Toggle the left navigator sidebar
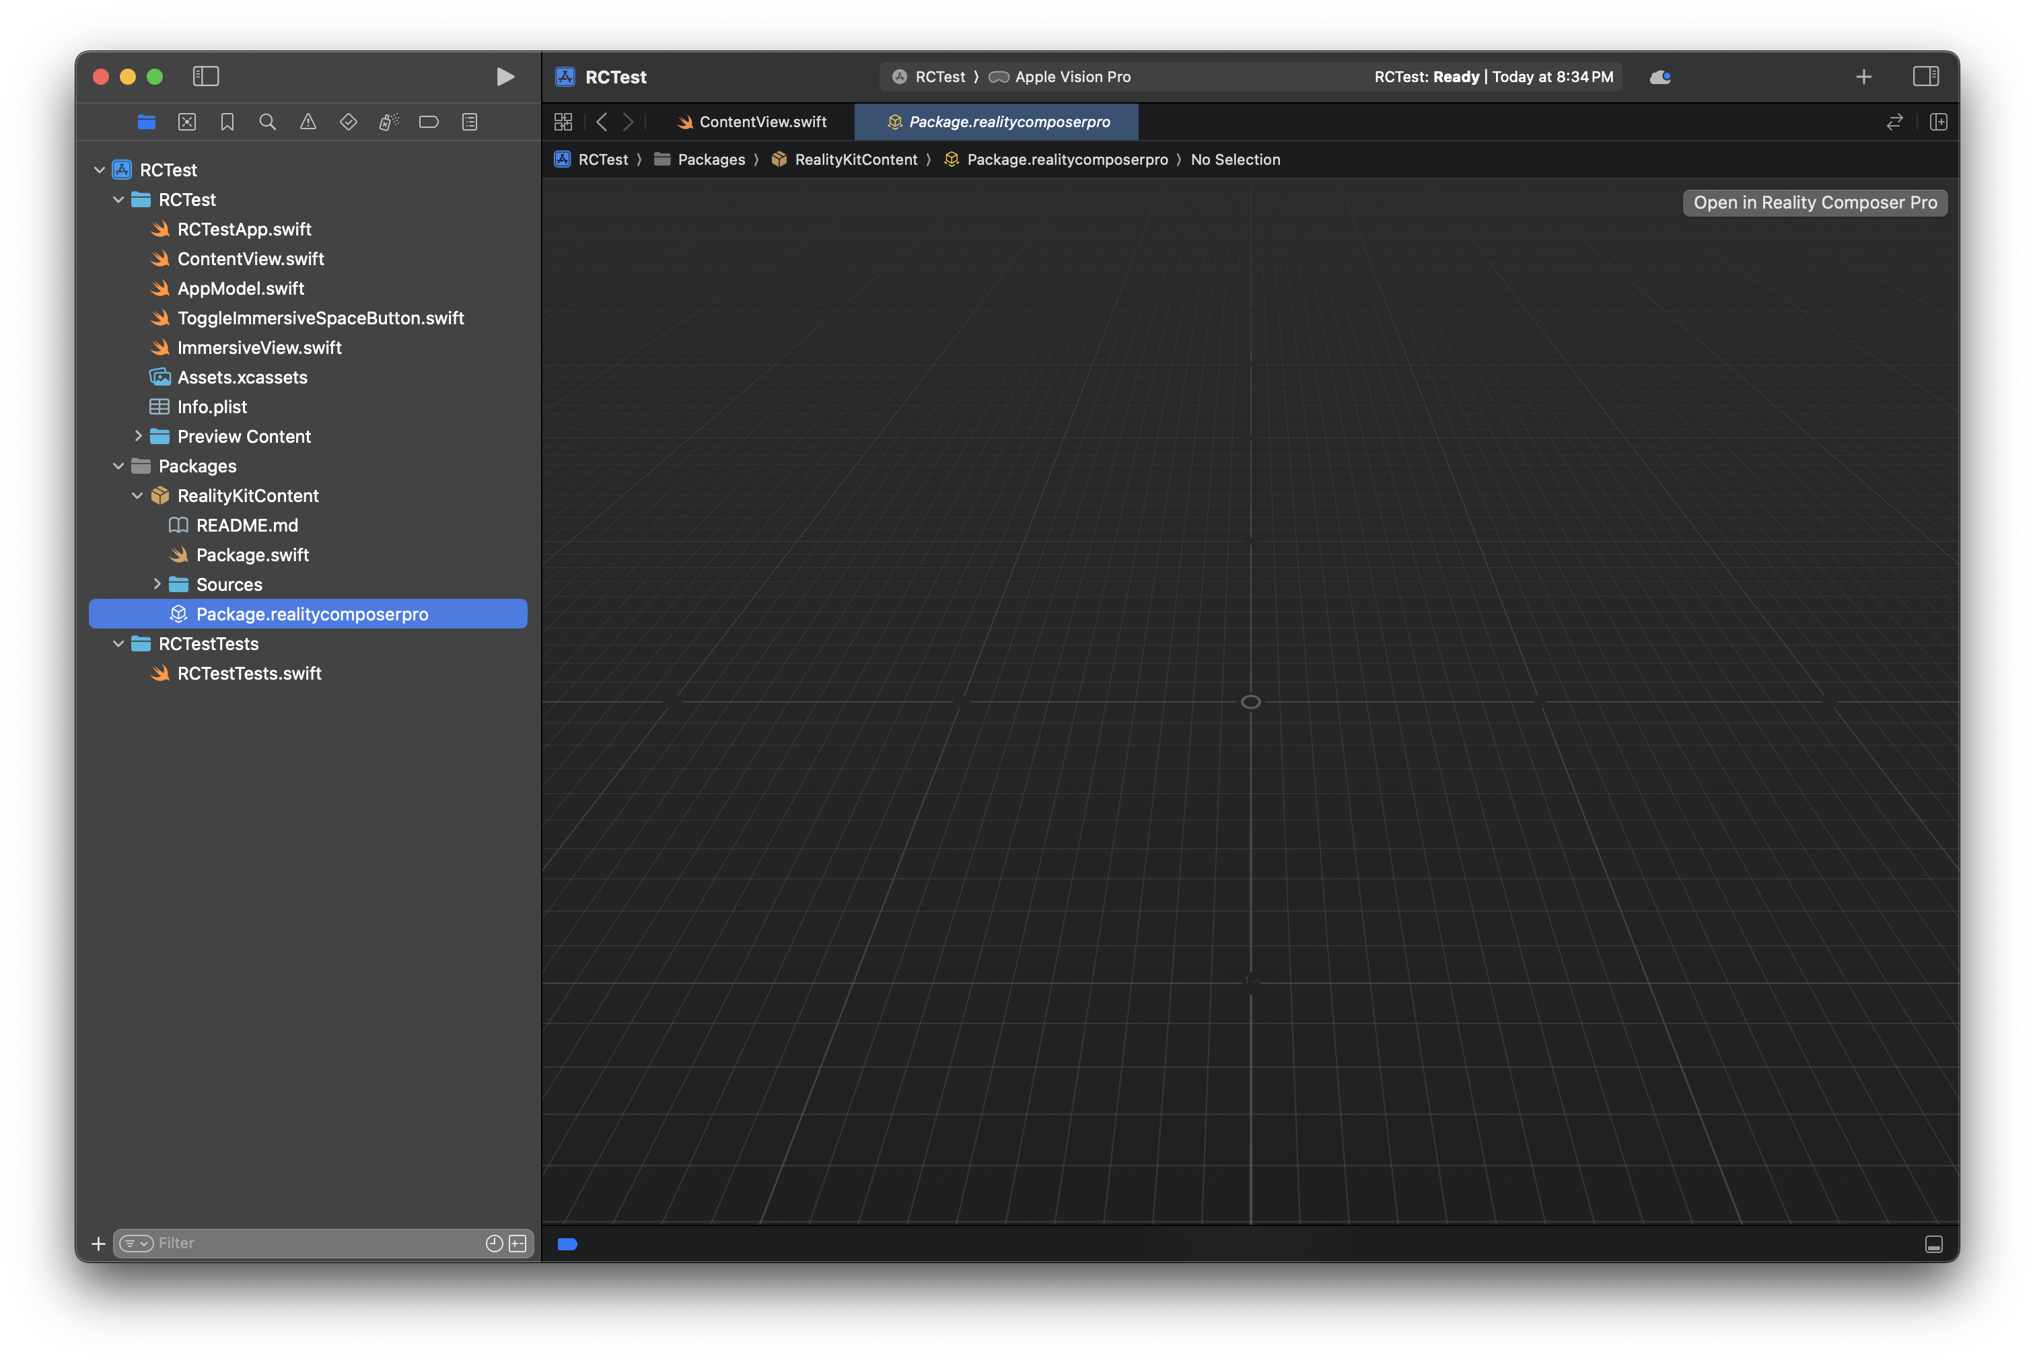 click(206, 77)
